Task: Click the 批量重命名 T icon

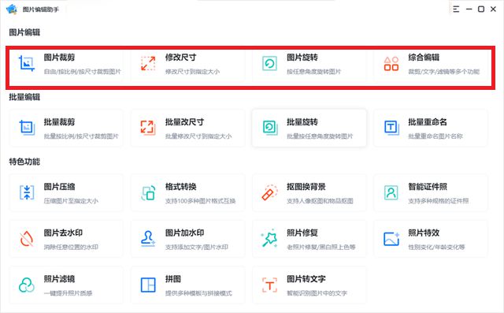Action: coord(391,128)
